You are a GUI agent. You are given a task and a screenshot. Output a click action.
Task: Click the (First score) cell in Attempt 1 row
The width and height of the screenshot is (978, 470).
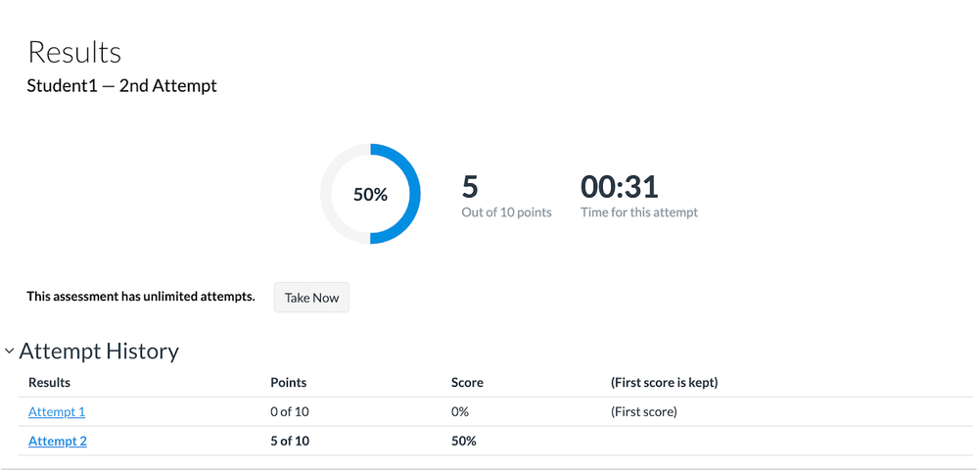click(644, 412)
